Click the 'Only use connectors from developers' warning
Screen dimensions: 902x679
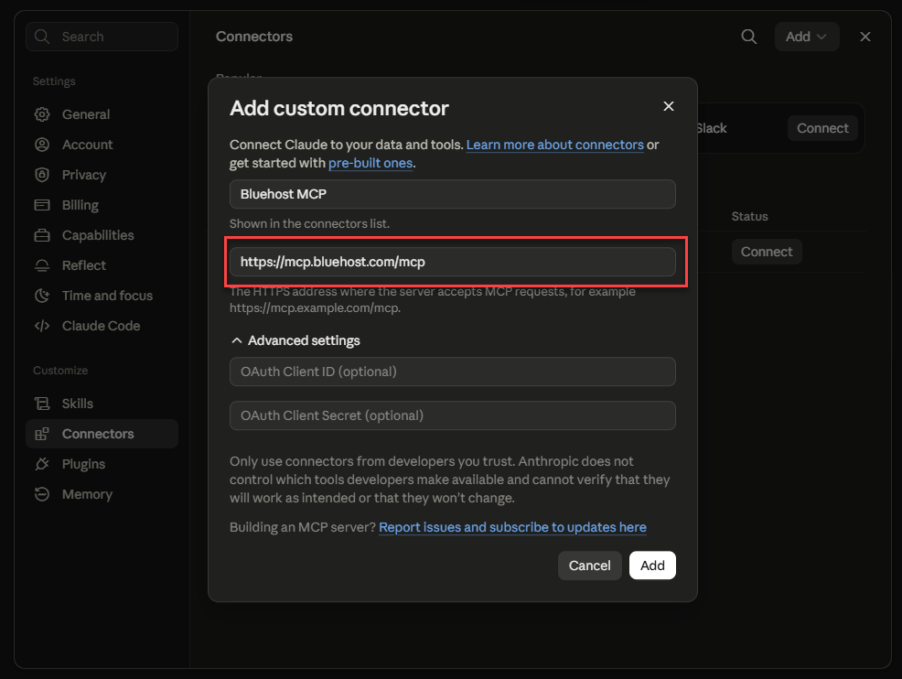tap(450, 480)
